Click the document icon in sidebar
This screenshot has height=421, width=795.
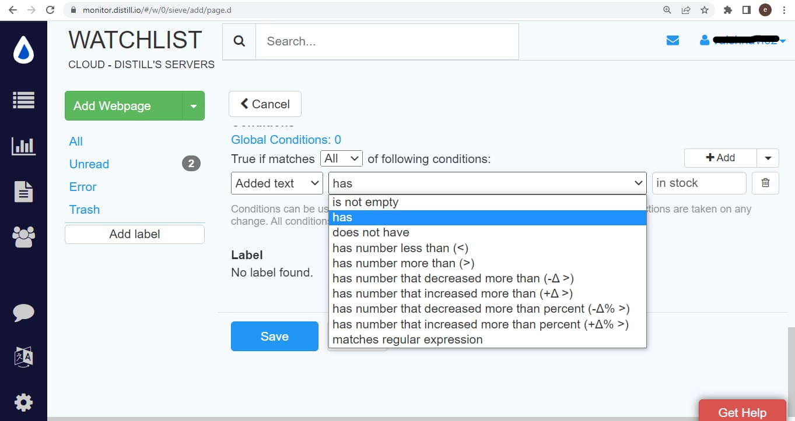click(23, 192)
